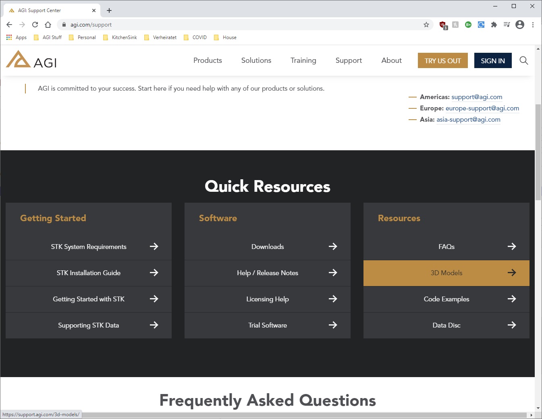Open Getting Started with STK

coord(89,299)
